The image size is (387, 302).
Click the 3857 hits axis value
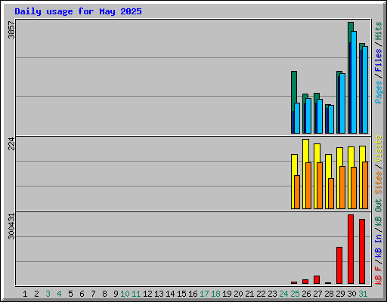[11, 30]
